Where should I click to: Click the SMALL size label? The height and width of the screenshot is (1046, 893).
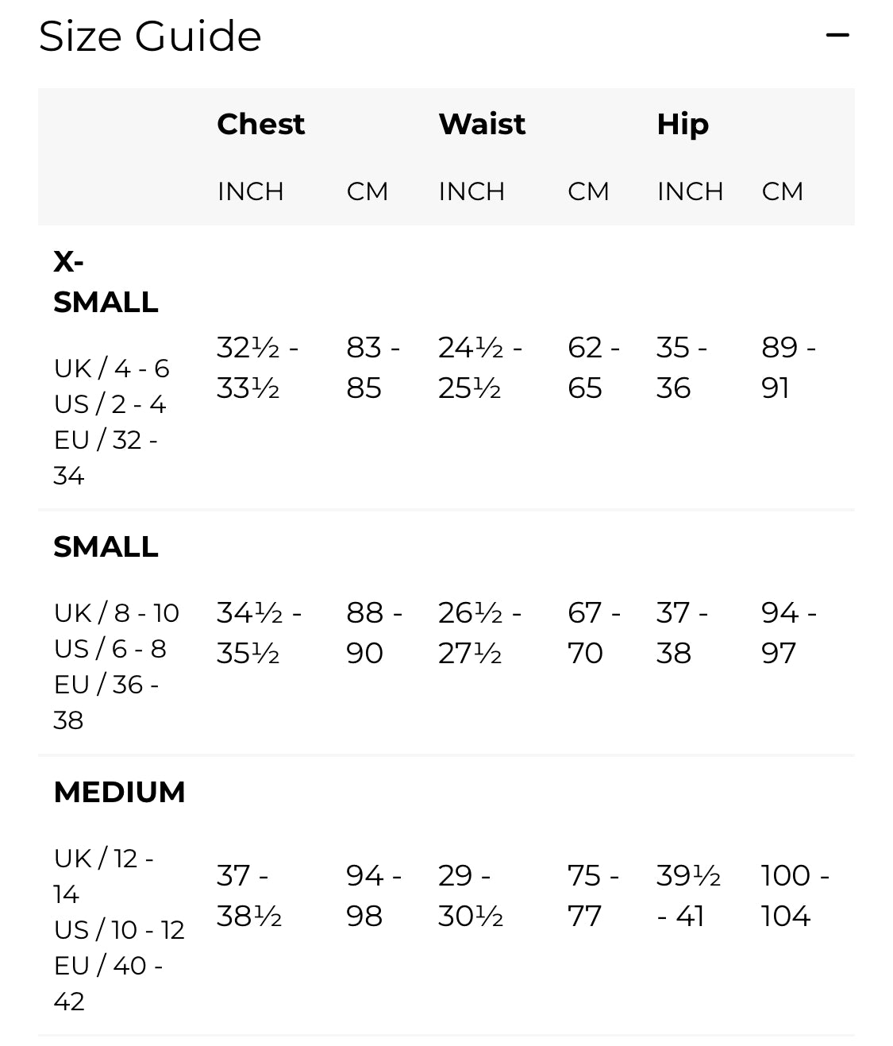[106, 546]
